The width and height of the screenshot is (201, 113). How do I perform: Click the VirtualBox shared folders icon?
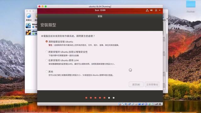tap(136, 104)
